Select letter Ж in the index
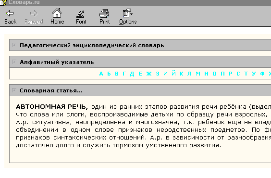Screen dimensions: 271x178 (x=149, y=74)
